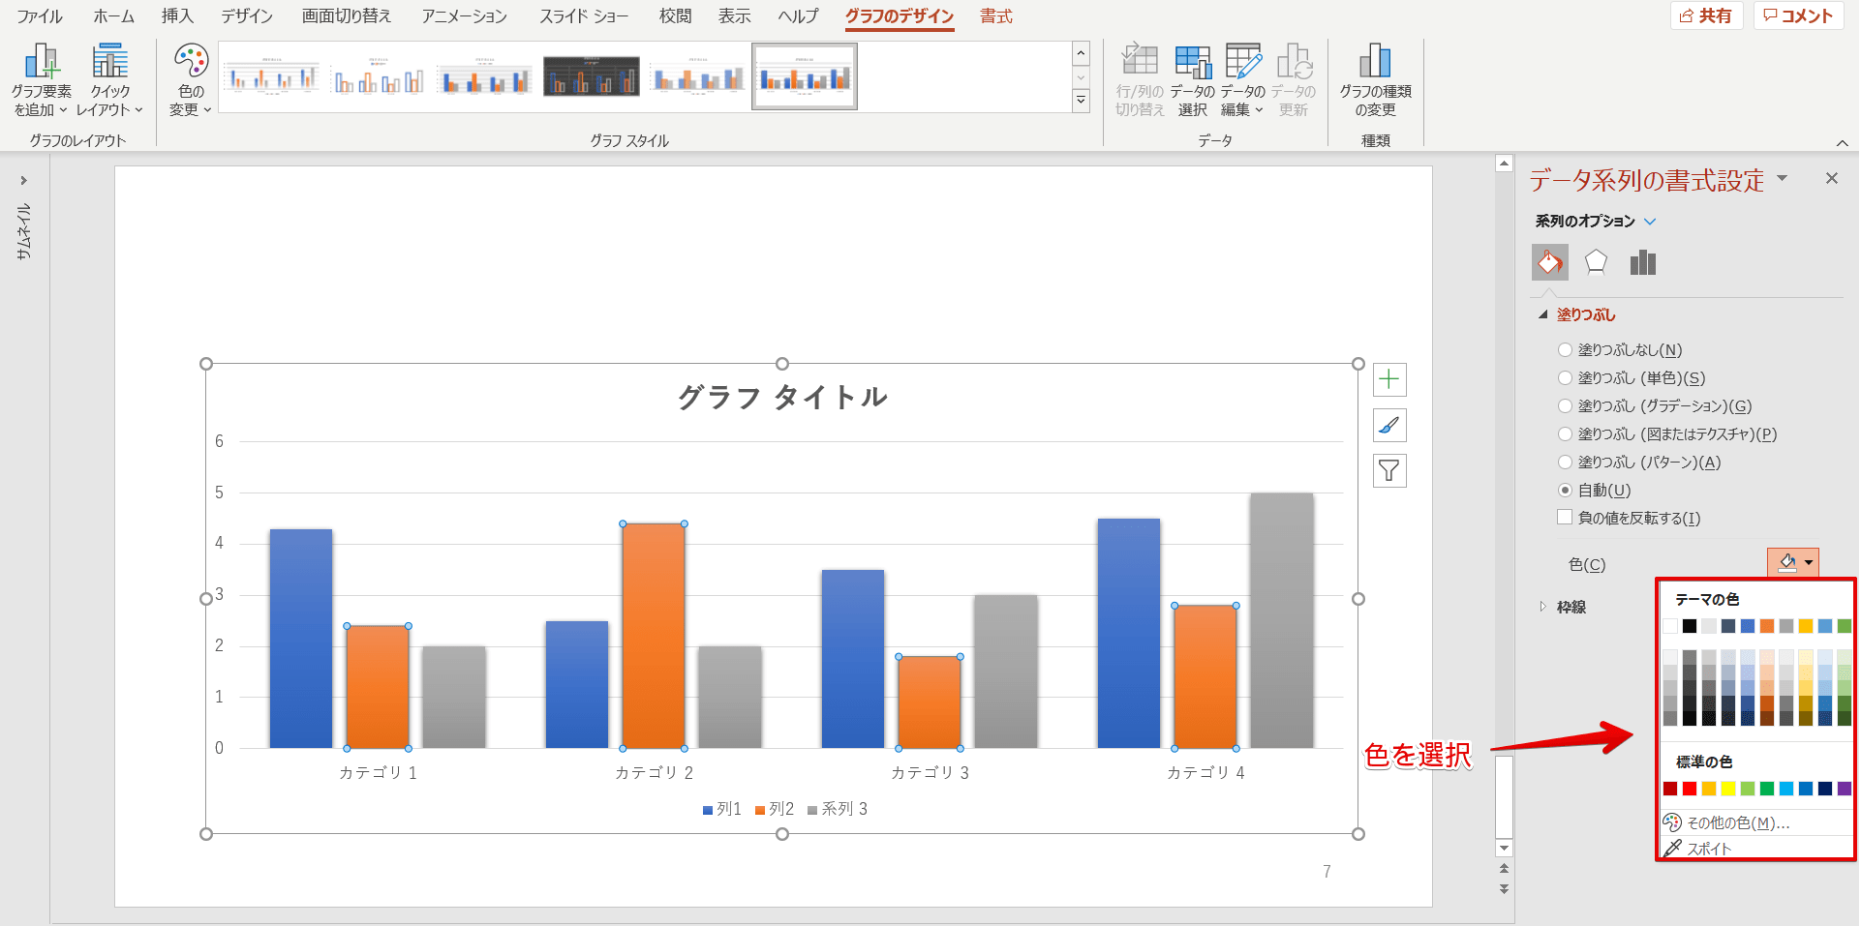Open the 画面切り替え tab
1861x926 pixels.
[x=347, y=16]
